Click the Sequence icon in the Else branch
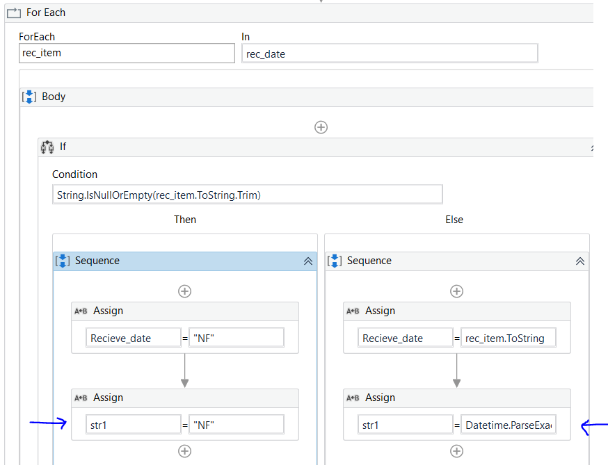608x465 pixels. click(x=335, y=260)
